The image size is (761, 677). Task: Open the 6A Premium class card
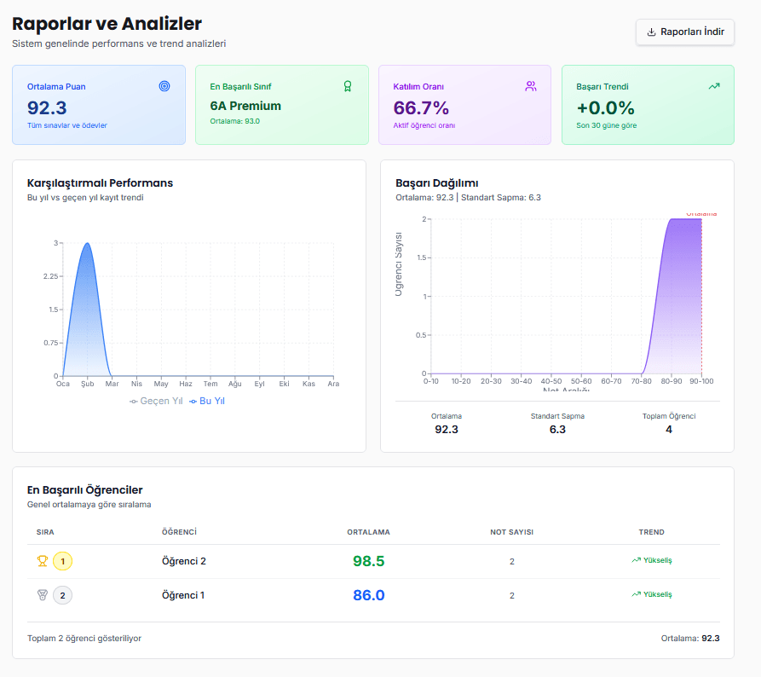pyautogui.click(x=281, y=105)
